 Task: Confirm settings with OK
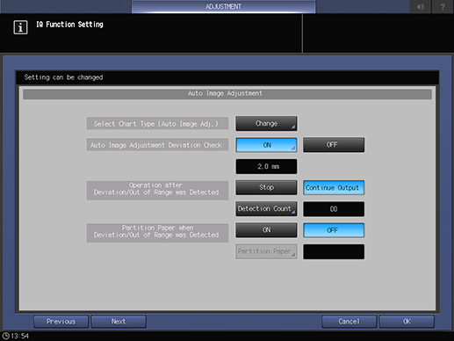pyautogui.click(x=407, y=322)
